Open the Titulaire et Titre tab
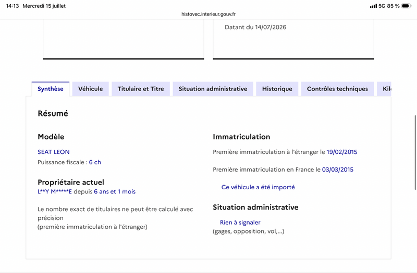This screenshot has width=417, height=273. pos(141,89)
